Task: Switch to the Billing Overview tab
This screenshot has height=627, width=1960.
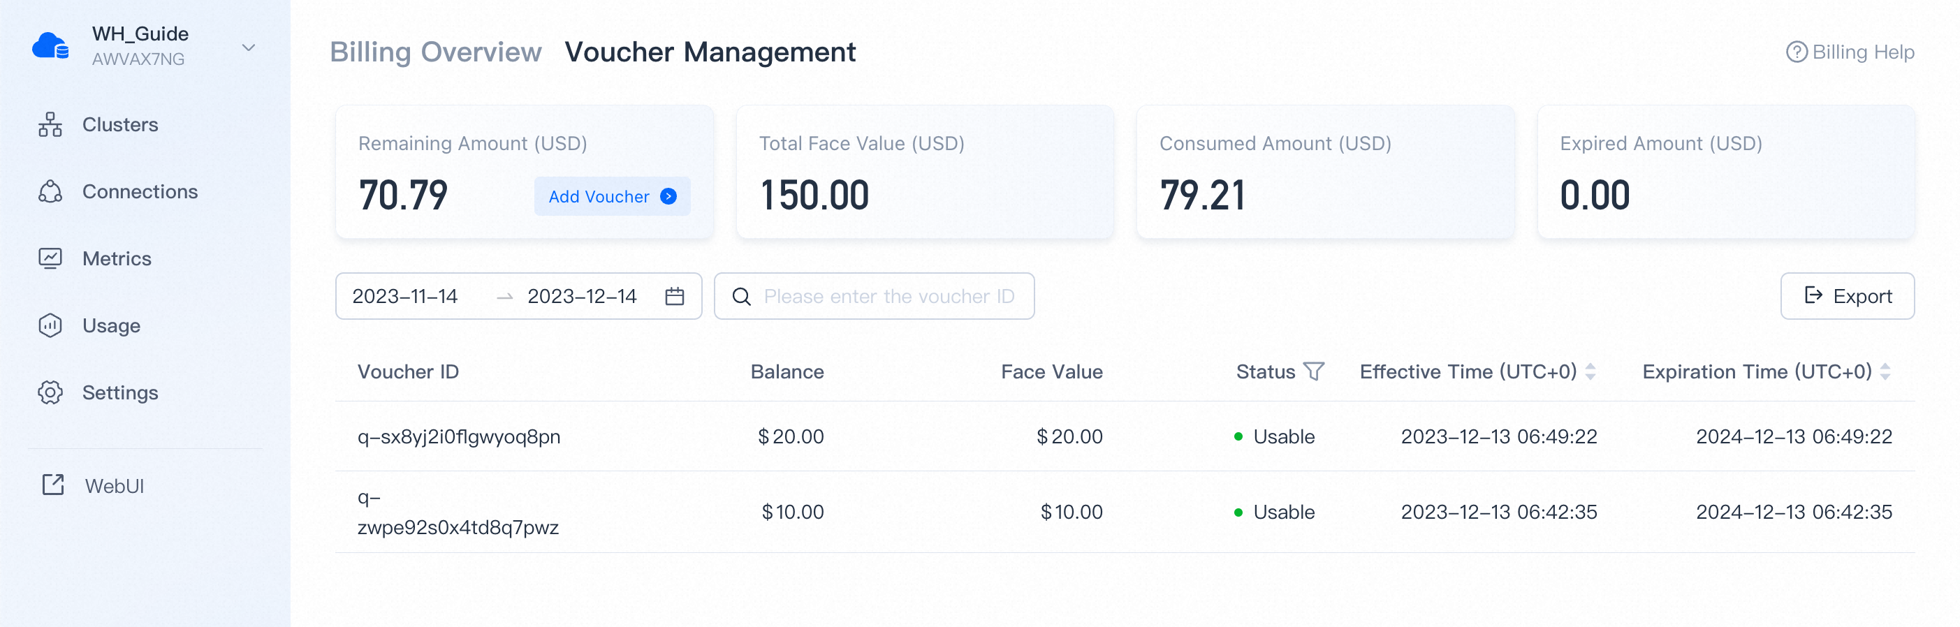Action: pyautogui.click(x=435, y=52)
